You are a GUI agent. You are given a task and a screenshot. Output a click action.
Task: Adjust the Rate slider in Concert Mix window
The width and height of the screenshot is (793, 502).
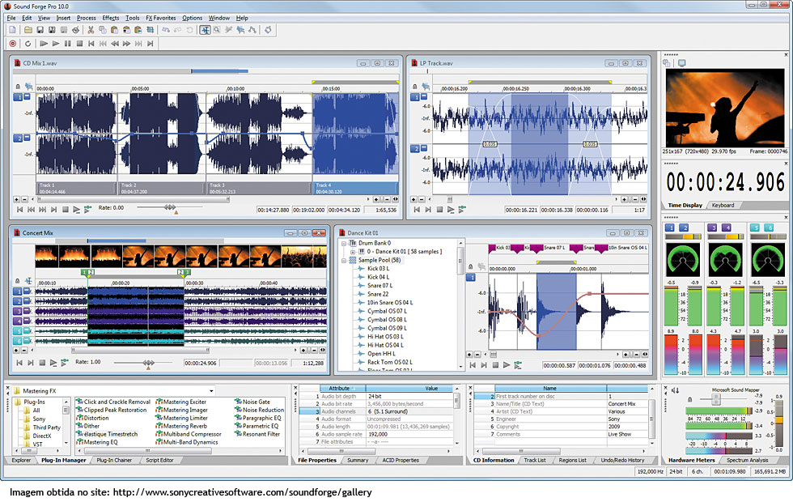pyautogui.click(x=148, y=363)
